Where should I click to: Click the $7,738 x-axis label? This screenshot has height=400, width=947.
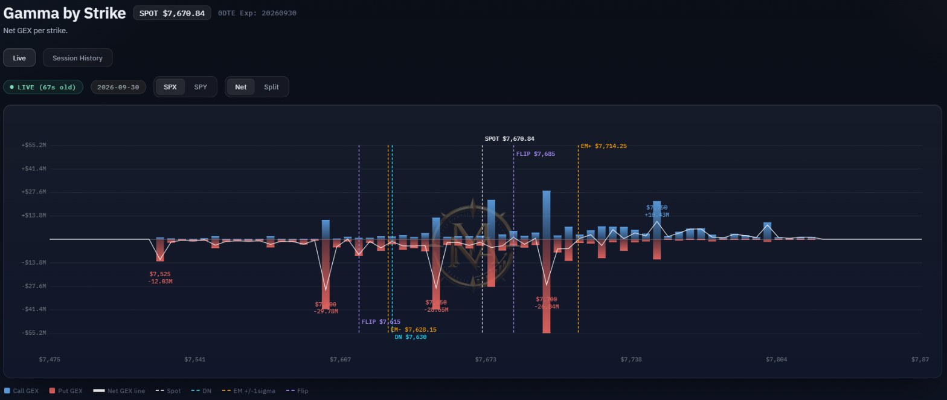tap(631, 360)
